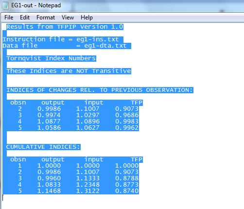Click cumulative output value 1.0833
The width and height of the screenshot is (244, 209).
(x=49, y=185)
